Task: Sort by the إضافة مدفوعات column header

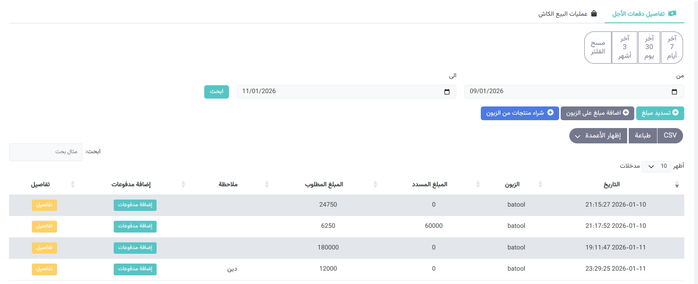Action: (x=131, y=184)
